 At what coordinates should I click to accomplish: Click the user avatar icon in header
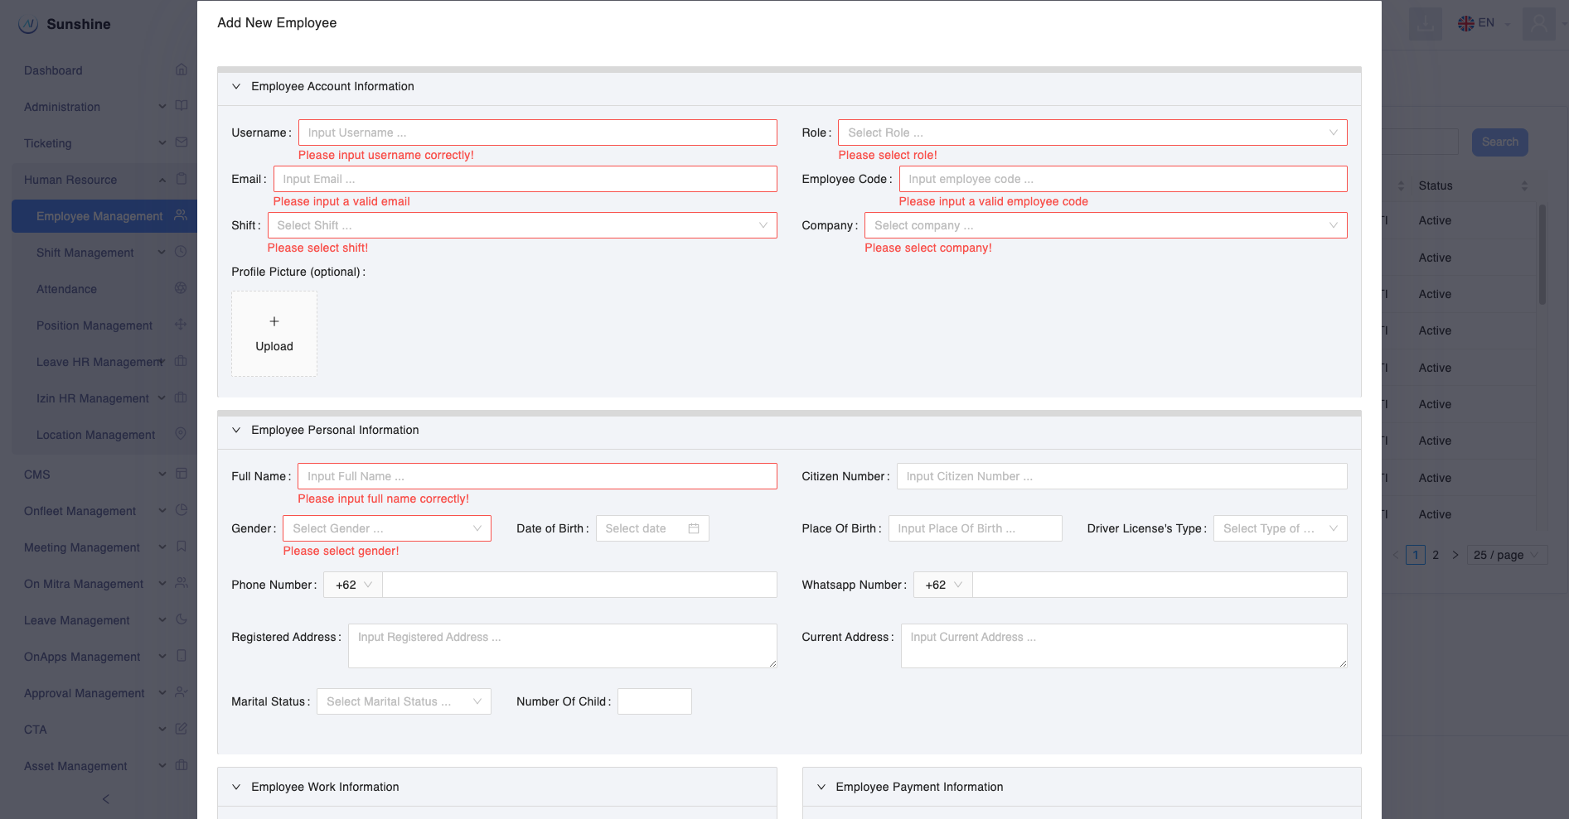pos(1538,23)
